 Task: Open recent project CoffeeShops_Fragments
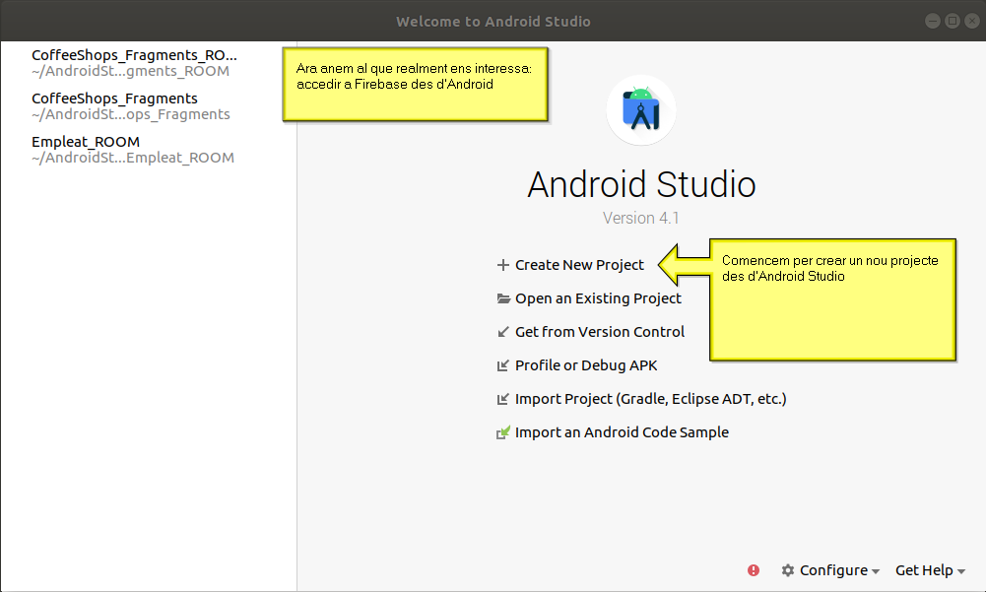[x=114, y=99]
